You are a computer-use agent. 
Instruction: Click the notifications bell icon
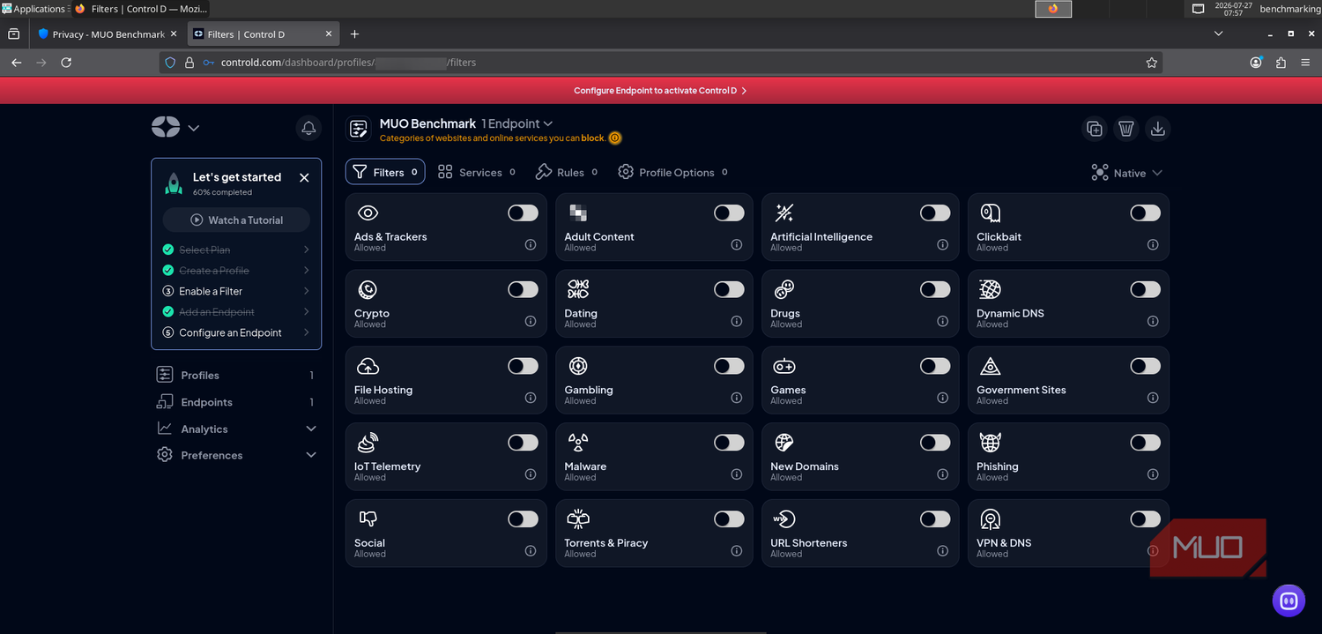[x=308, y=129]
